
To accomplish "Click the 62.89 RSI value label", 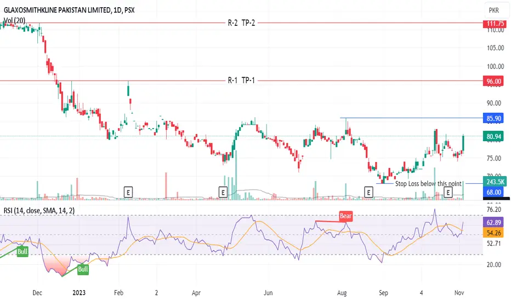I will point(493,223).
